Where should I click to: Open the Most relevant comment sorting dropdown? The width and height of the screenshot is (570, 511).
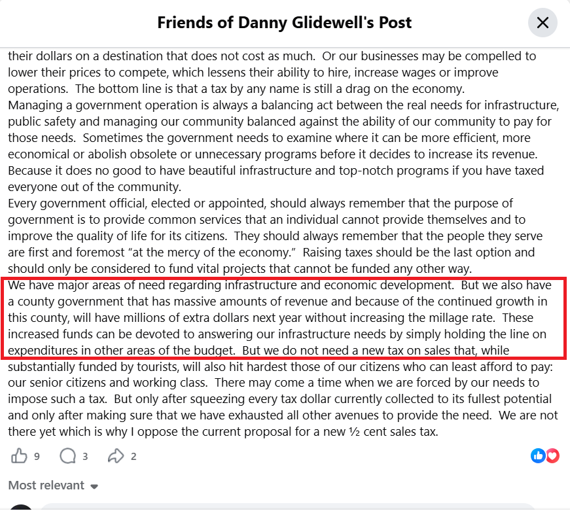53,485
